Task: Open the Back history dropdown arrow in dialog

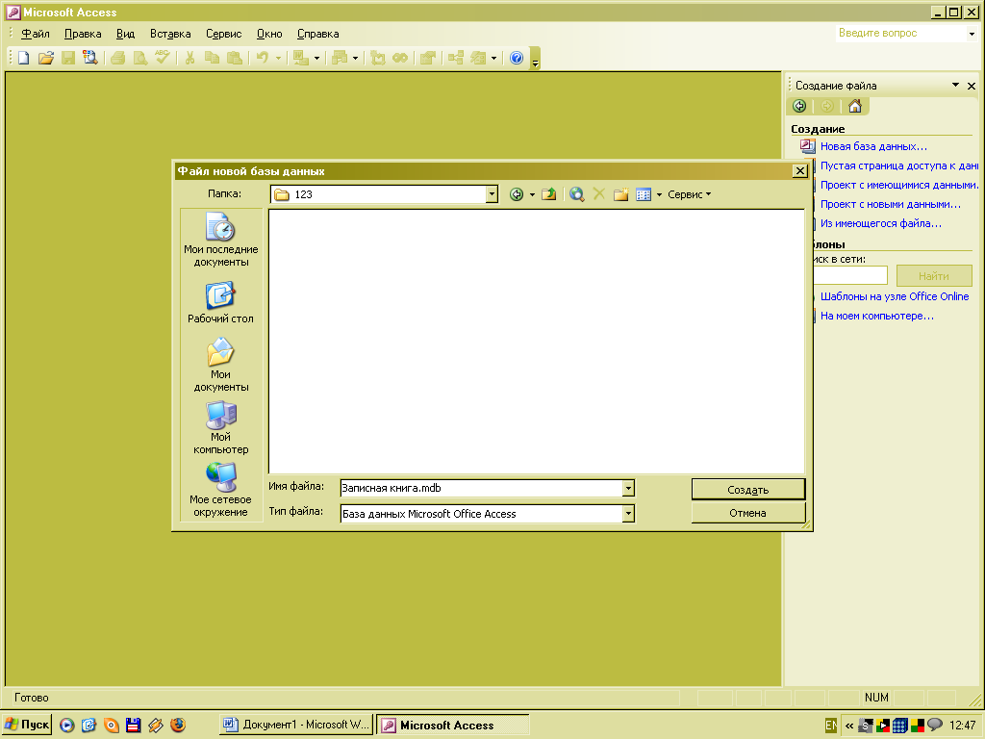Action: click(x=532, y=194)
